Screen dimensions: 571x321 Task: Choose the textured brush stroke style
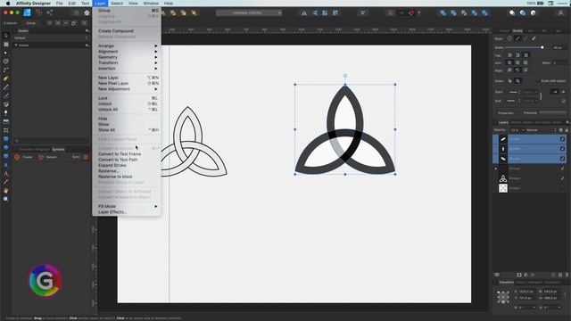click(x=534, y=38)
